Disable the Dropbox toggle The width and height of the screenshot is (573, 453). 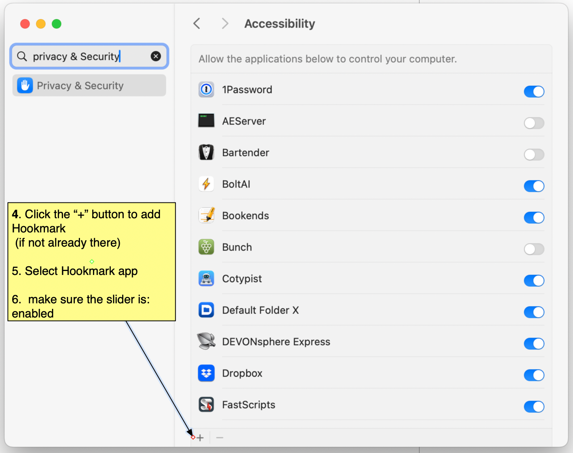[x=534, y=375]
